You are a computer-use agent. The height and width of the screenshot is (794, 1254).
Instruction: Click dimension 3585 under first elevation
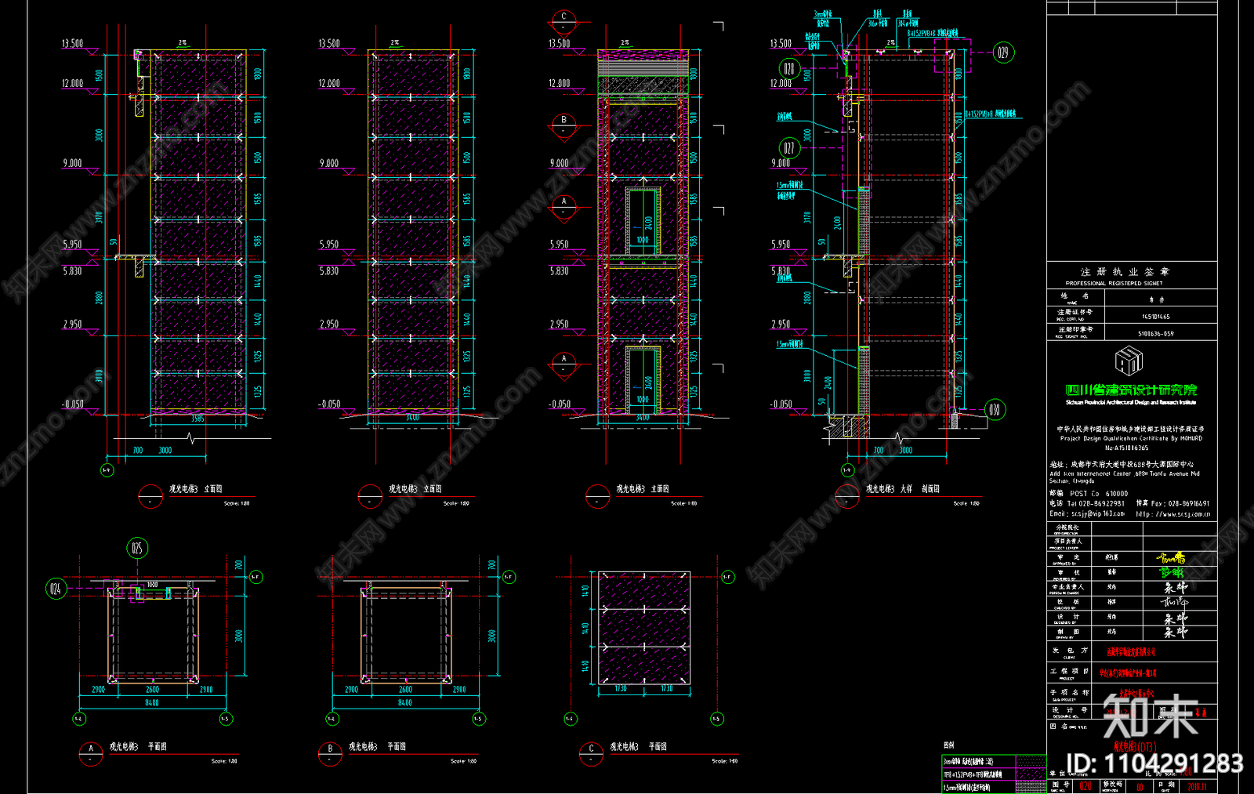[x=198, y=419]
